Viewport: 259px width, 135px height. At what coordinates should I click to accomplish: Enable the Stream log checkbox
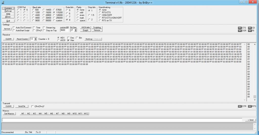click(x=44, y=28)
